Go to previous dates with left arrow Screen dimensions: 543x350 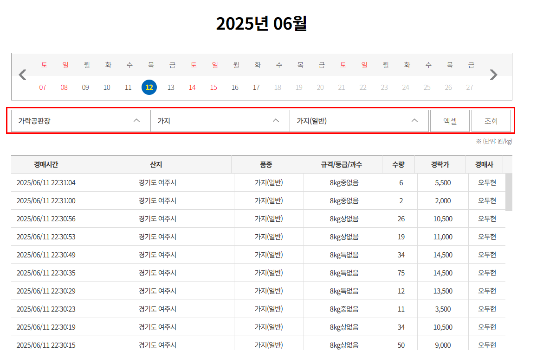(x=23, y=75)
